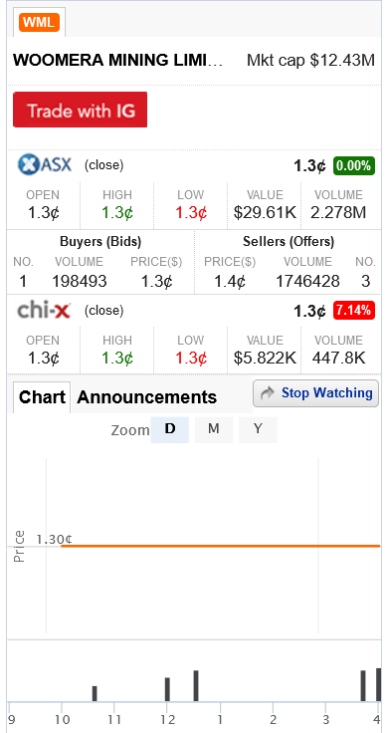The width and height of the screenshot is (387, 733).
Task: Click the orange 1.30¢ price line
Action: (x=220, y=546)
